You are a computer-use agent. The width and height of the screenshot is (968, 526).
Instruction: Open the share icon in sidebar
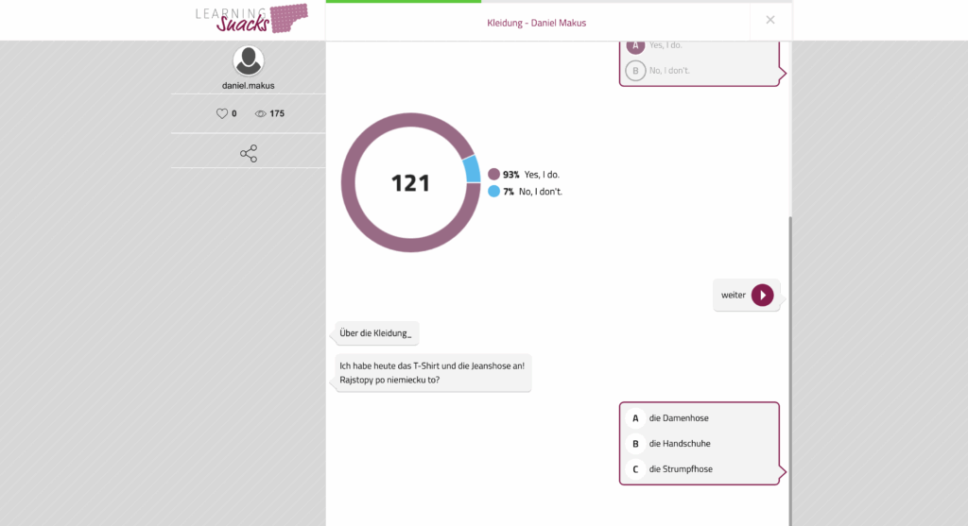249,153
